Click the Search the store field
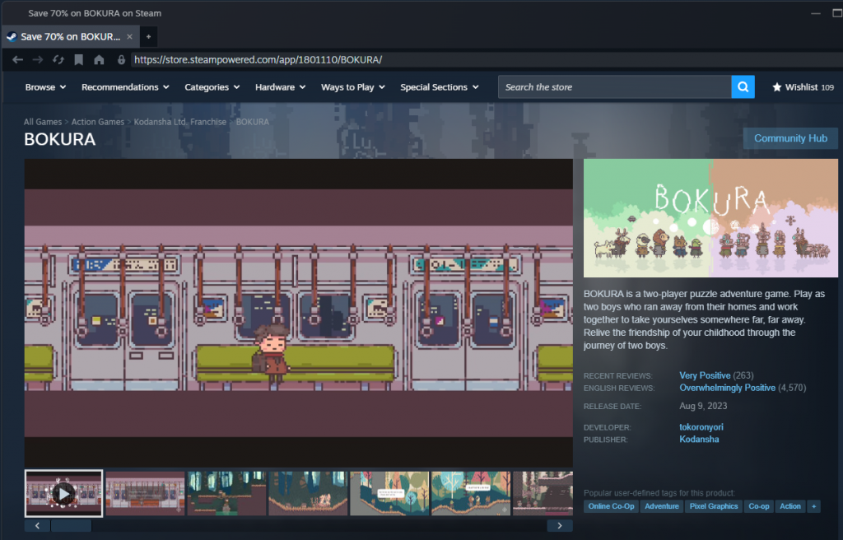This screenshot has height=540, width=843. click(x=614, y=87)
